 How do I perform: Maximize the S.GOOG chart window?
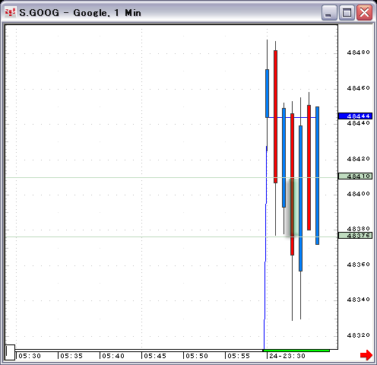pyautogui.click(x=347, y=12)
